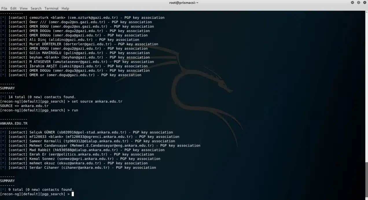Click the omer.dogu3@gazi.edu.tr contact line

(x=75, y=71)
